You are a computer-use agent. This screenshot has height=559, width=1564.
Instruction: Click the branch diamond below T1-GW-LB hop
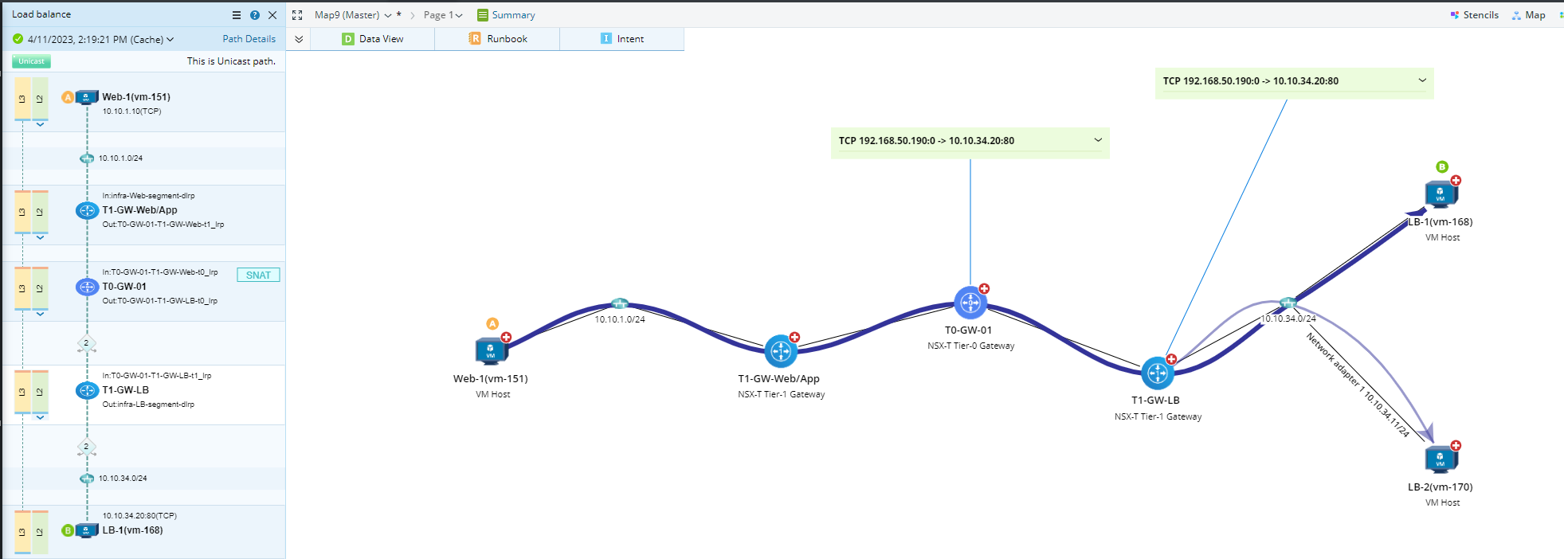point(87,447)
